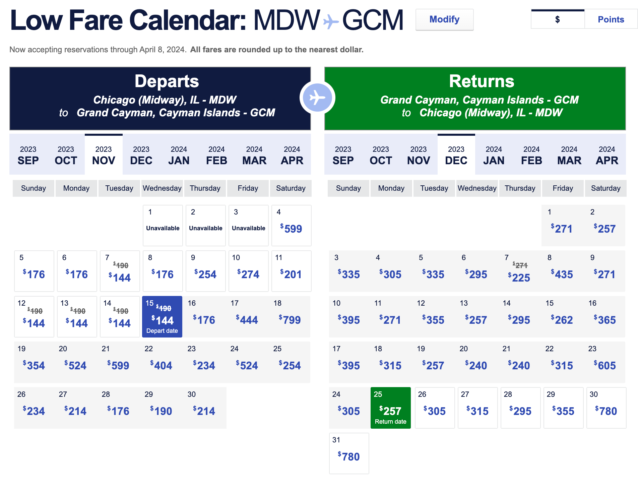
Task: Click the airplane icon in the MDW-GCM title
Action: 331,22
